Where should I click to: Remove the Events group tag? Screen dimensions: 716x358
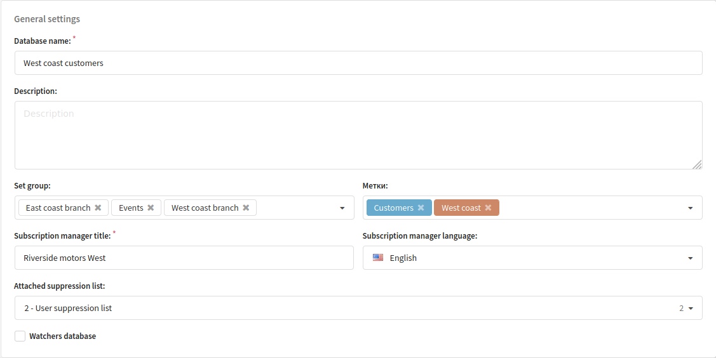pos(151,208)
